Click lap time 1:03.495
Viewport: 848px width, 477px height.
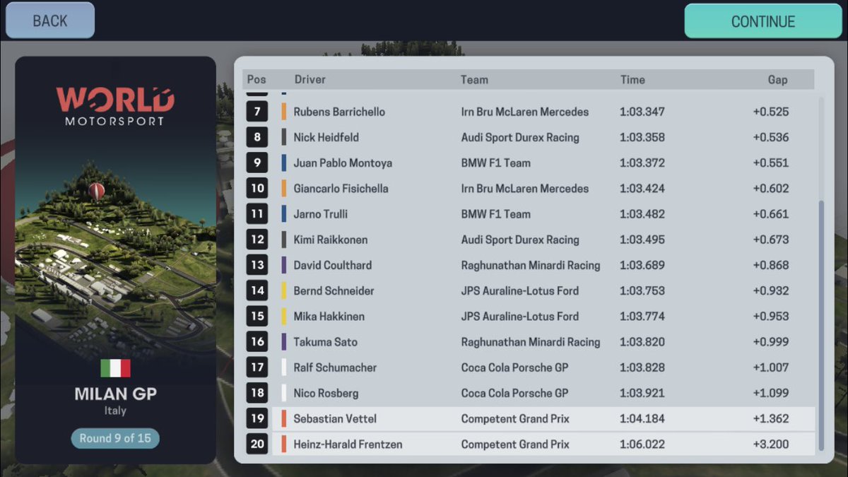pos(642,240)
